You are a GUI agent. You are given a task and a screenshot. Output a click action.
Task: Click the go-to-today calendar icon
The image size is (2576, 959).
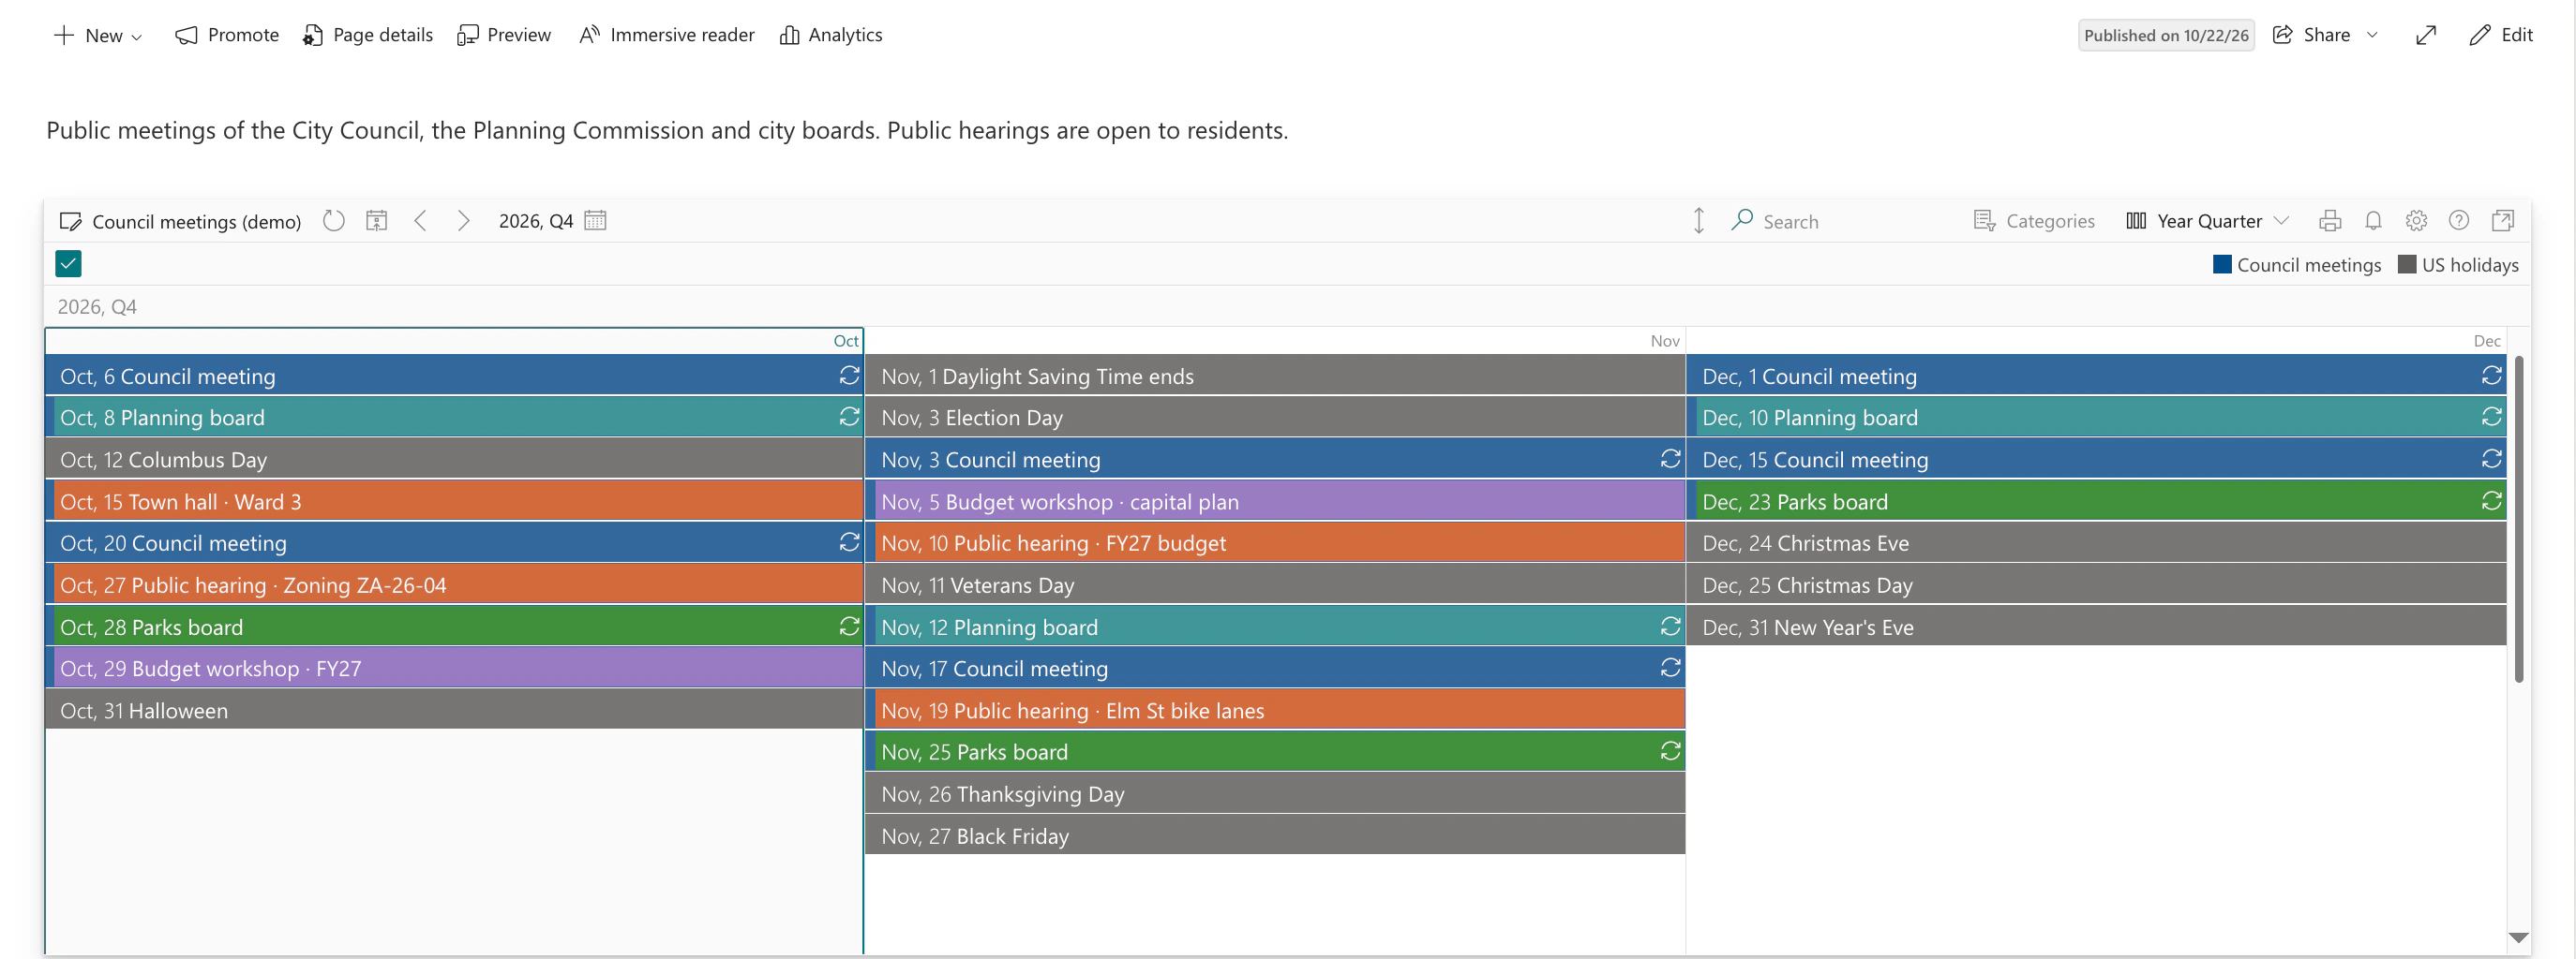pyautogui.click(x=376, y=221)
